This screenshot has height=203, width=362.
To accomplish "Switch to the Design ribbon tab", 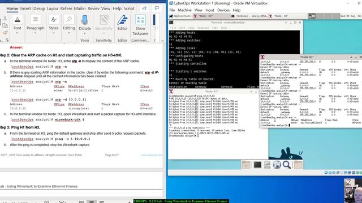I will tap(39, 8).
